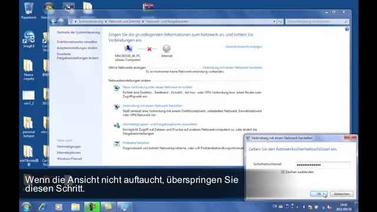The height and width of the screenshot is (212, 377).
Task: Toggle the Zeichen ausblenden checkbox
Action: click(283, 172)
